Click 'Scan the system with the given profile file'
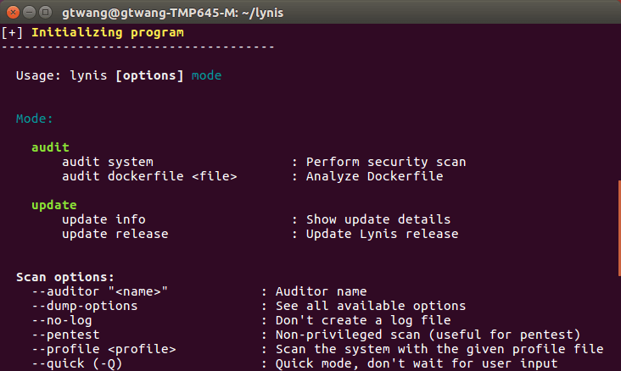621x371 pixels. 439,349
